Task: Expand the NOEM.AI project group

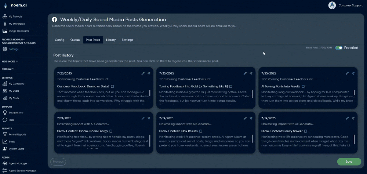Action: (x=8, y=69)
